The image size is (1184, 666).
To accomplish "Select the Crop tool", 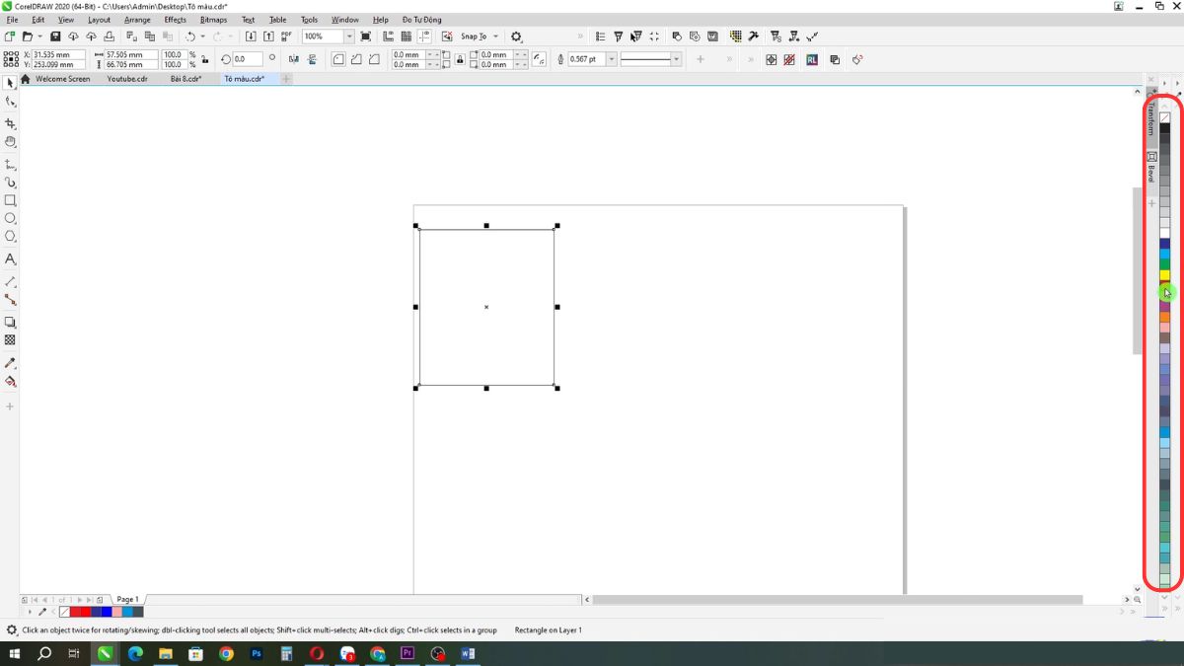I will [x=10, y=124].
